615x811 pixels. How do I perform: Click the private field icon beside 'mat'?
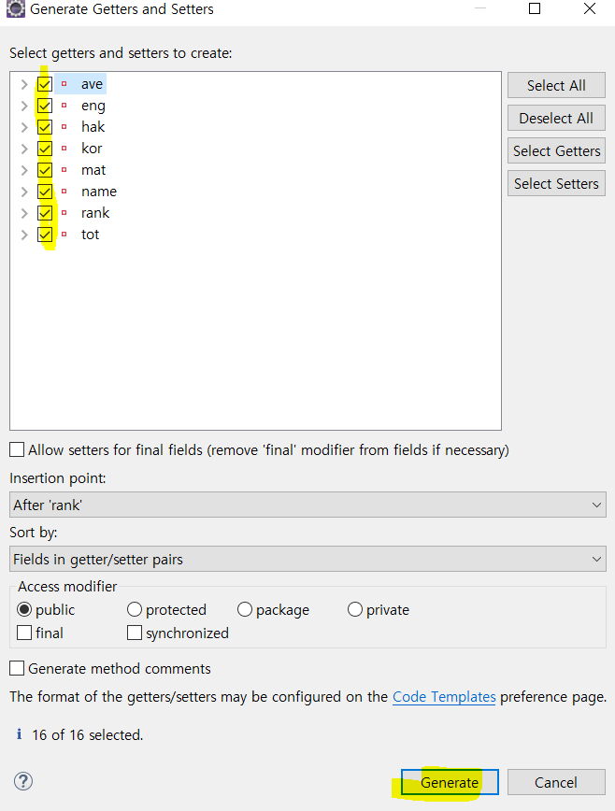click(x=64, y=170)
